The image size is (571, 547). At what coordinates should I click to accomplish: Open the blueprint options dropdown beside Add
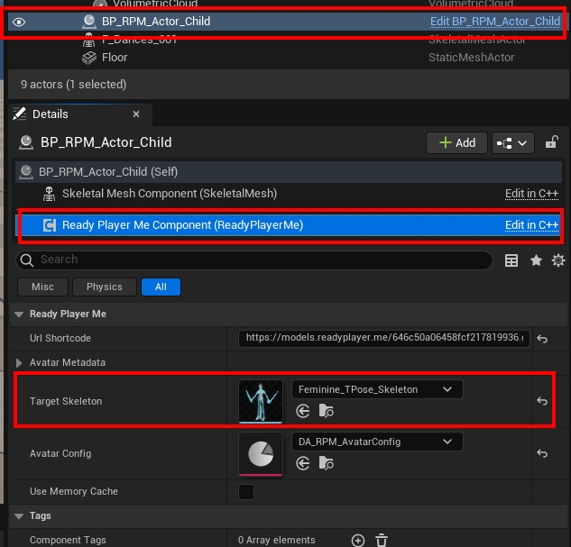pos(512,142)
